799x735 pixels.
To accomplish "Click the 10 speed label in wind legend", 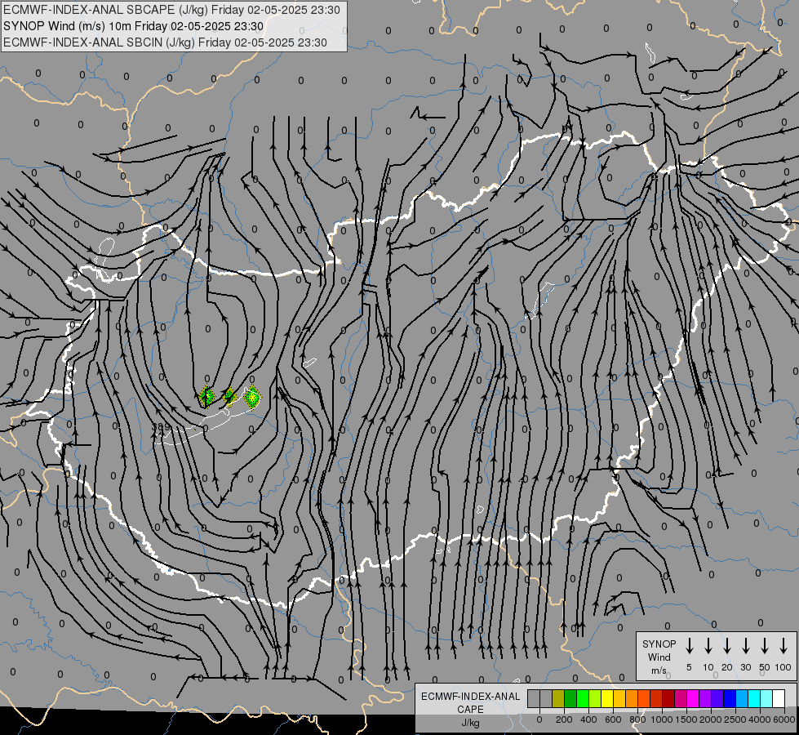I will pos(708,667).
